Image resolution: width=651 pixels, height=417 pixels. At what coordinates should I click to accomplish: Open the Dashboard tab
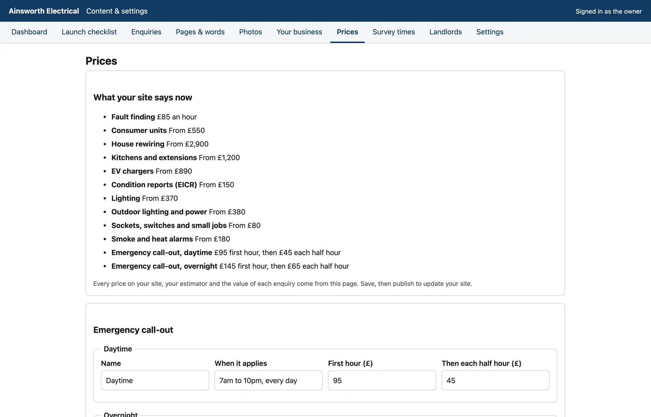coord(29,32)
